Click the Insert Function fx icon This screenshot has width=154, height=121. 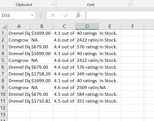[78, 15]
